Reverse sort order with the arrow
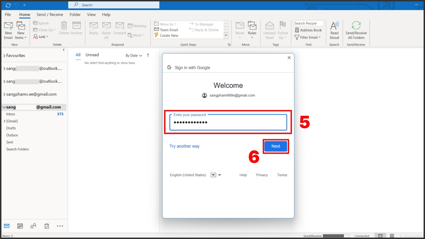425x239 pixels. point(148,55)
